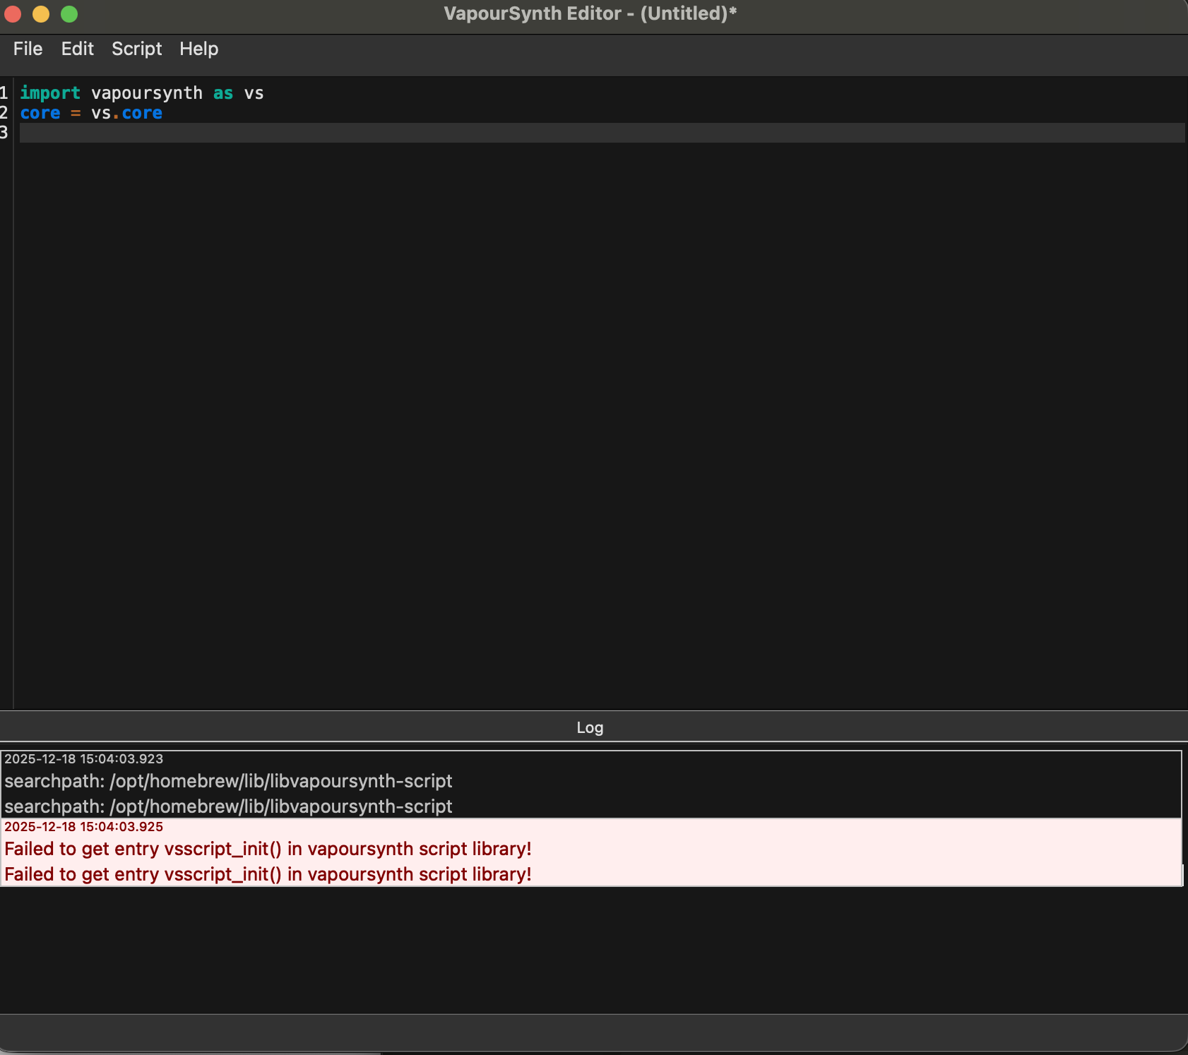The height and width of the screenshot is (1055, 1188).
Task: Select the red 15:04:03.925 error timestamp
Action: point(83,827)
